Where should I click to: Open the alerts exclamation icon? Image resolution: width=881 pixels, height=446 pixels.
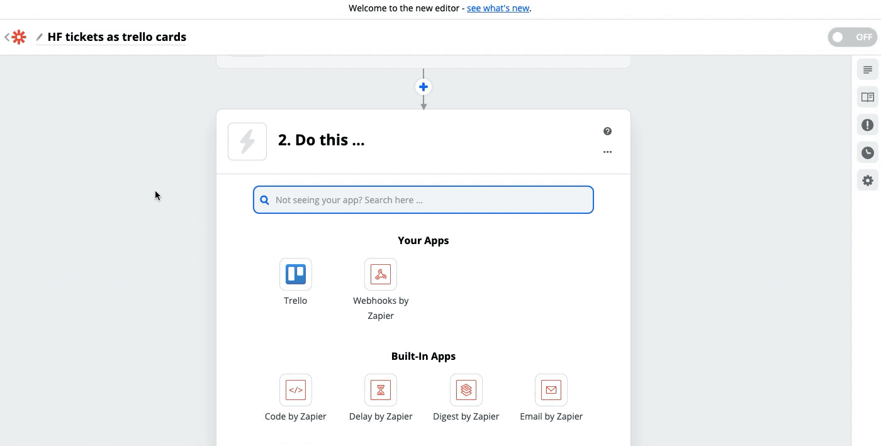(x=868, y=125)
